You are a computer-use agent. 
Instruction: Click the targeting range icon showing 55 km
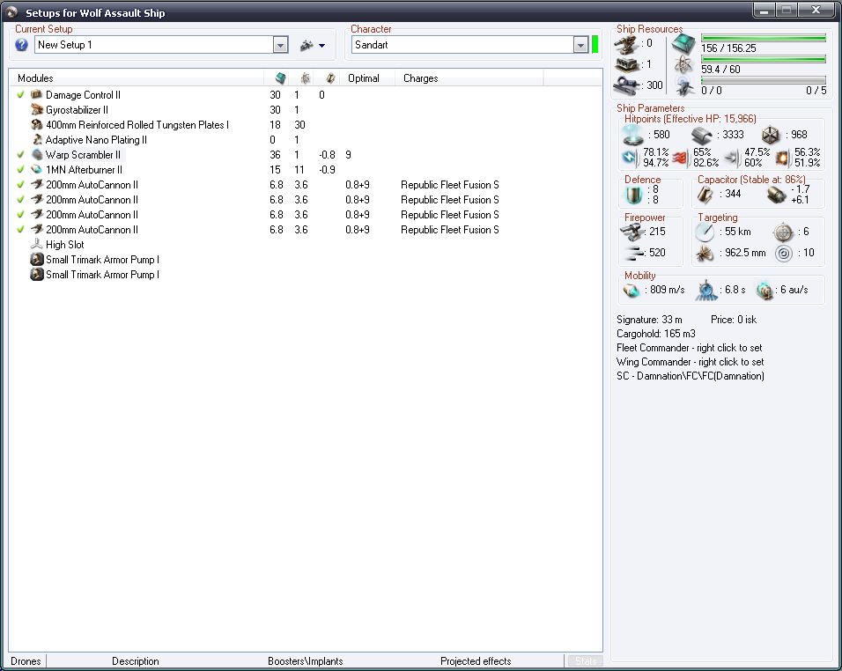pos(705,232)
